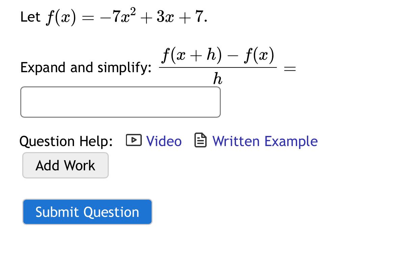
Task: Click the blue Submit Question control
Action: point(87,212)
